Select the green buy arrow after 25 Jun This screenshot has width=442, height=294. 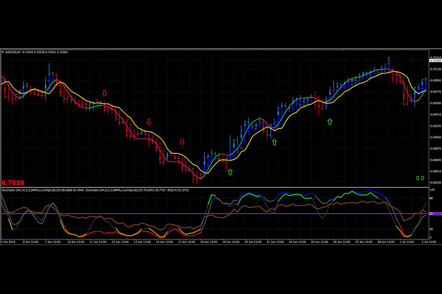[x=330, y=122]
